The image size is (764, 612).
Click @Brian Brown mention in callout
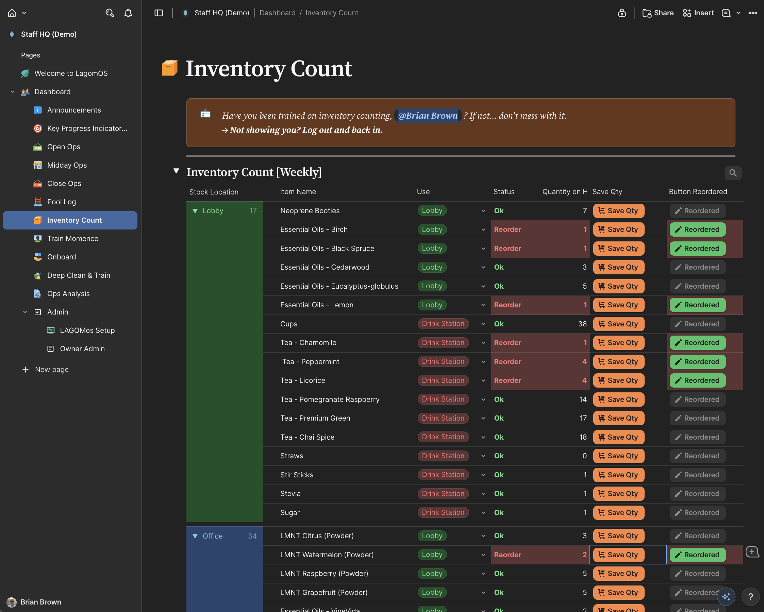click(428, 116)
